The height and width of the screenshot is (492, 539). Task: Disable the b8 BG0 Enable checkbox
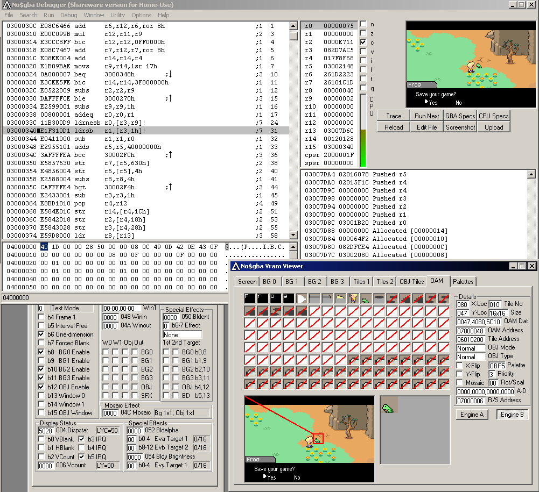pyautogui.click(x=41, y=352)
